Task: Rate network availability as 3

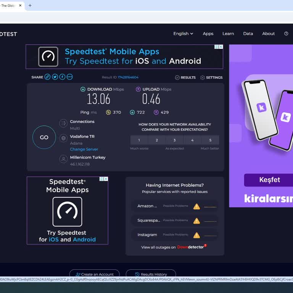Action: [175, 140]
